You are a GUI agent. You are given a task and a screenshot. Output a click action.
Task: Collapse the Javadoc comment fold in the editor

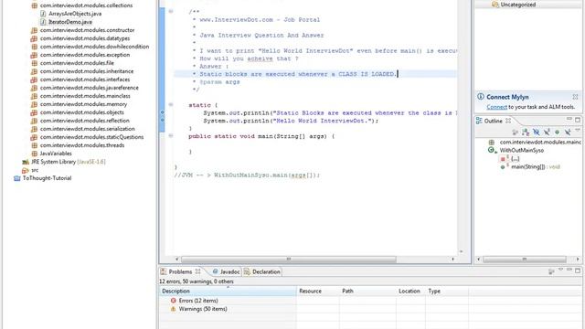pyautogui.click(x=171, y=12)
